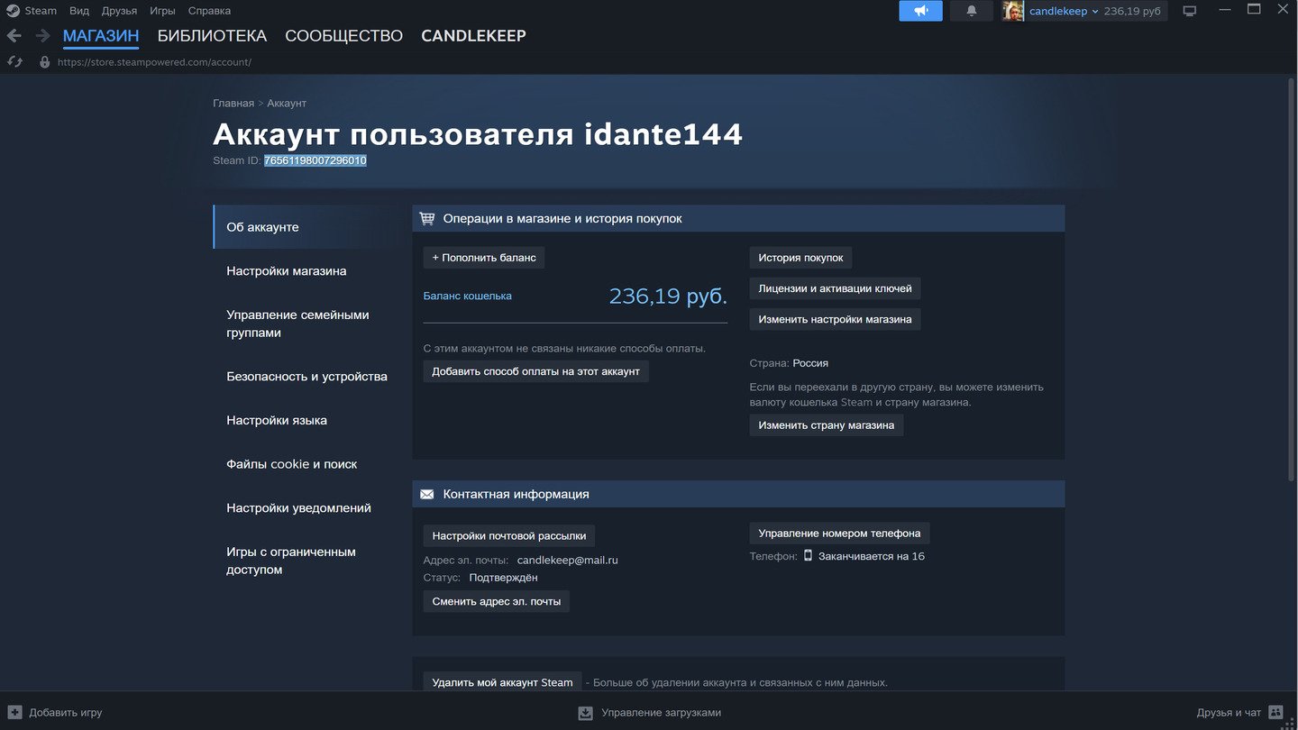Click the highlighted Steam ID number
The width and height of the screenshot is (1298, 730).
point(315,160)
